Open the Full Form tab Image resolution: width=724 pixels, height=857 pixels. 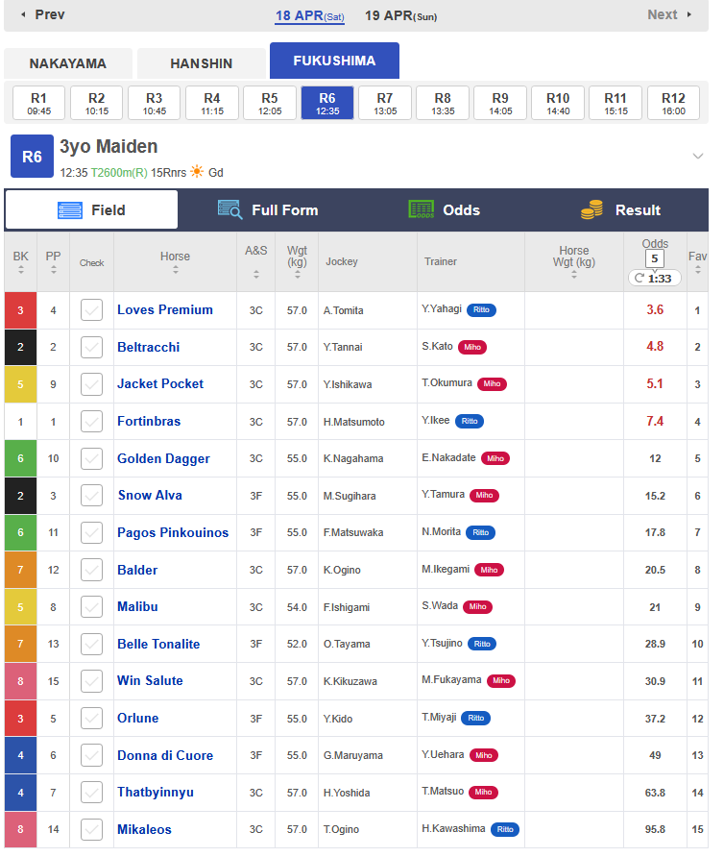point(268,209)
